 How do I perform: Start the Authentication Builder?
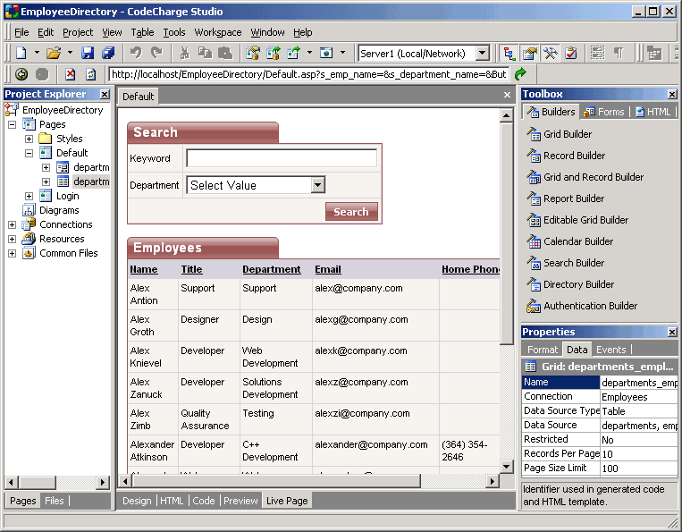(590, 306)
